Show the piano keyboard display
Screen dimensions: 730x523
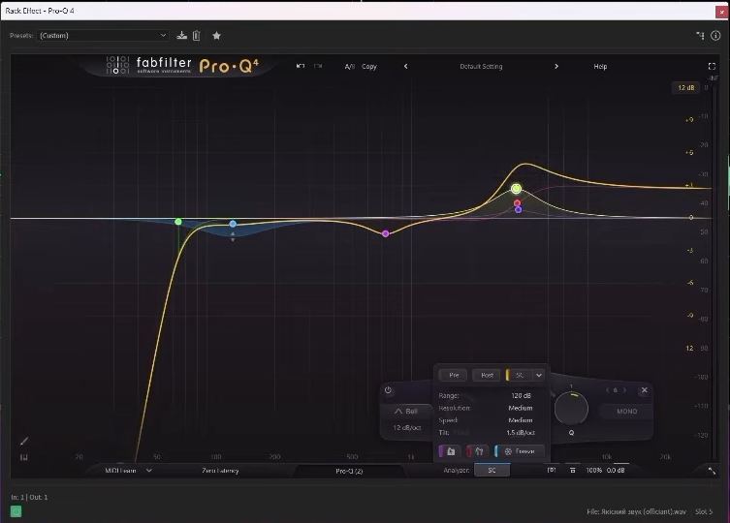coord(24,457)
